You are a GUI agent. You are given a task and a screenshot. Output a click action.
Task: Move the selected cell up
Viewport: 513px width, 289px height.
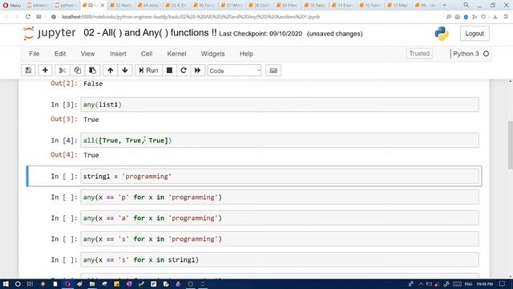pyautogui.click(x=111, y=71)
